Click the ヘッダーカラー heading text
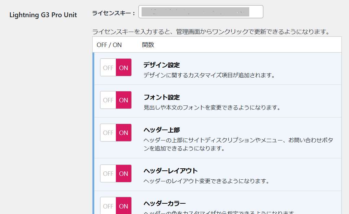Image resolution: width=349 pixels, height=214 pixels. pyautogui.click(x=165, y=203)
